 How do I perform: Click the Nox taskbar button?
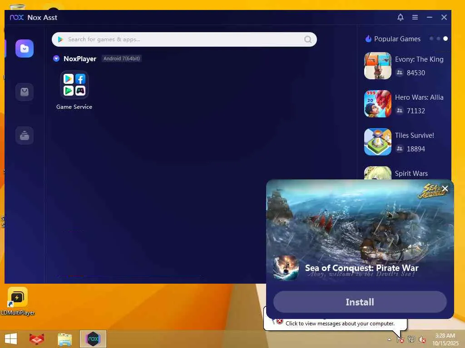tap(93, 339)
